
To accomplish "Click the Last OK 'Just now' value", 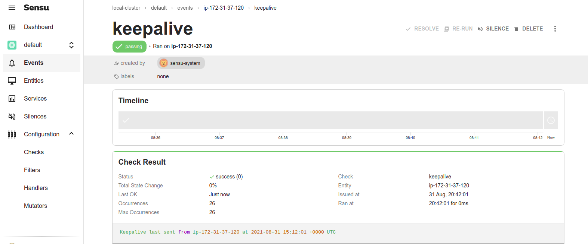I will point(219,194).
